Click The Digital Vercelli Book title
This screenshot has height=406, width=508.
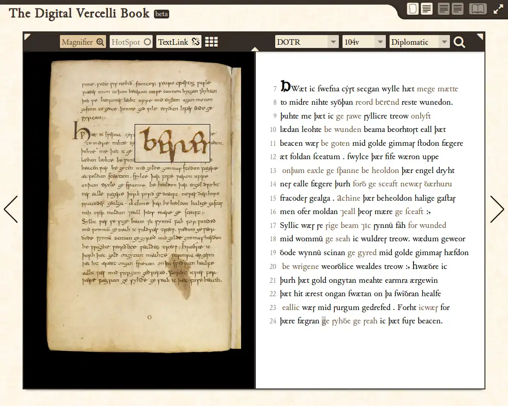[79, 13]
